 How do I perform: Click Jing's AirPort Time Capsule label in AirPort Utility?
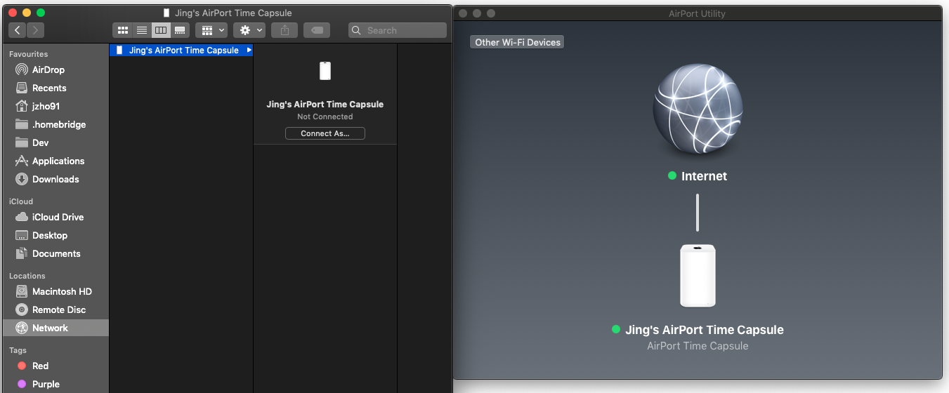pyautogui.click(x=705, y=330)
